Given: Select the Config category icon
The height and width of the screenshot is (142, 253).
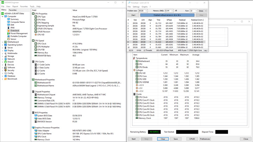Looking at the screenshot, I should point(6,73).
